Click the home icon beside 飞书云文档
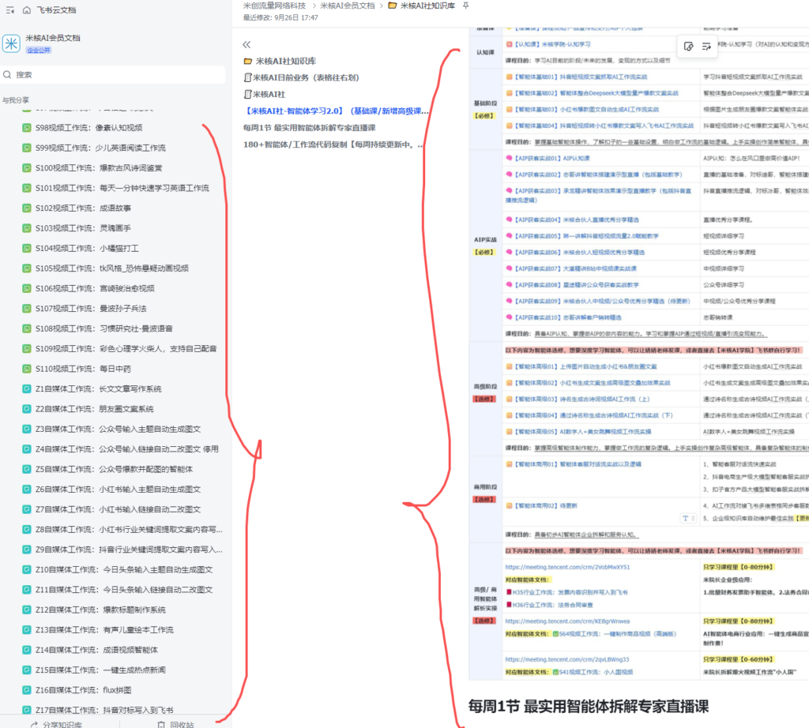 pyautogui.click(x=28, y=9)
